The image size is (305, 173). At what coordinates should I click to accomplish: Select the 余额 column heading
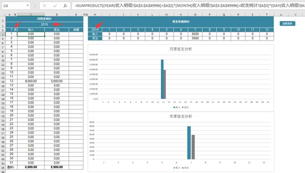point(76,30)
